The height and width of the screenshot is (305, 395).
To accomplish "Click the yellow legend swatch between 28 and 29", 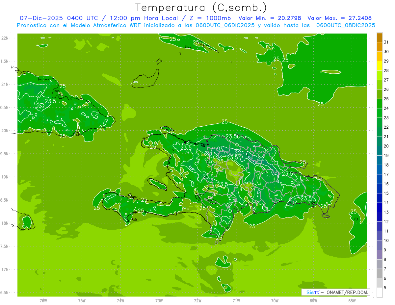I will [x=380, y=66].
